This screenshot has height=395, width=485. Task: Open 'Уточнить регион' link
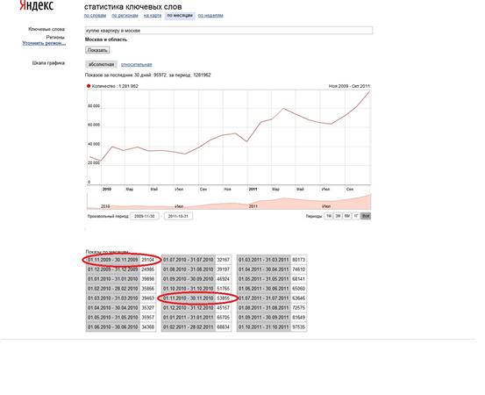[x=44, y=43]
